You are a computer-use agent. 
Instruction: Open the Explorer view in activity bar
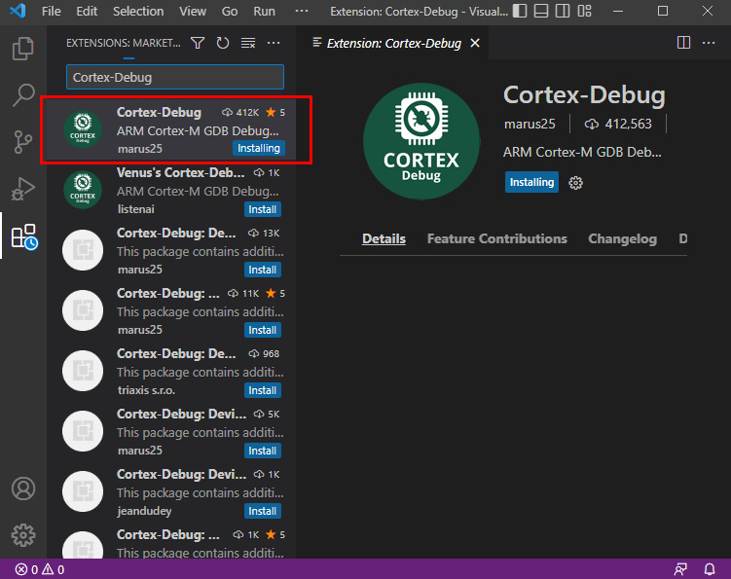coord(23,50)
